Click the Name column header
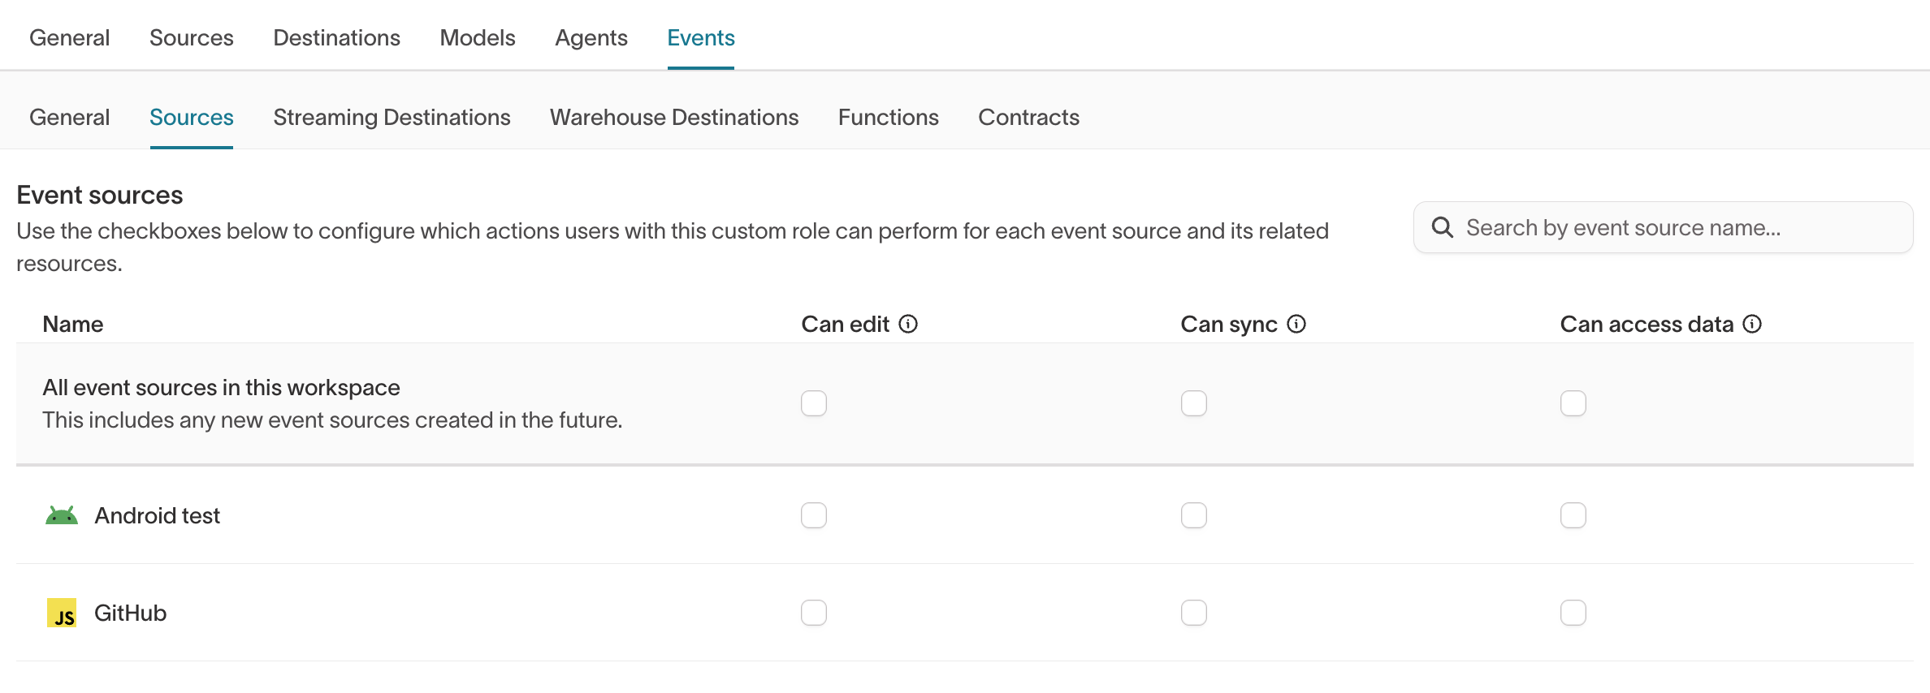Image resolution: width=1930 pixels, height=693 pixels. point(73,324)
